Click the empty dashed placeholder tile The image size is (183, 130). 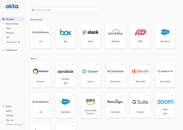(x=90, y=127)
